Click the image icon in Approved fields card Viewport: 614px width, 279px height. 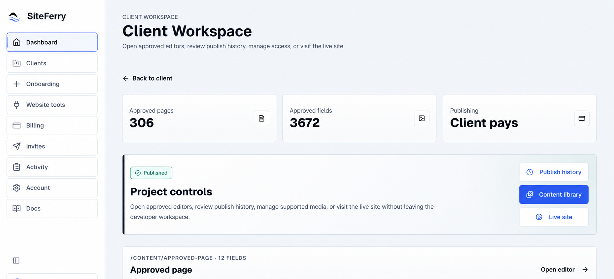(422, 118)
